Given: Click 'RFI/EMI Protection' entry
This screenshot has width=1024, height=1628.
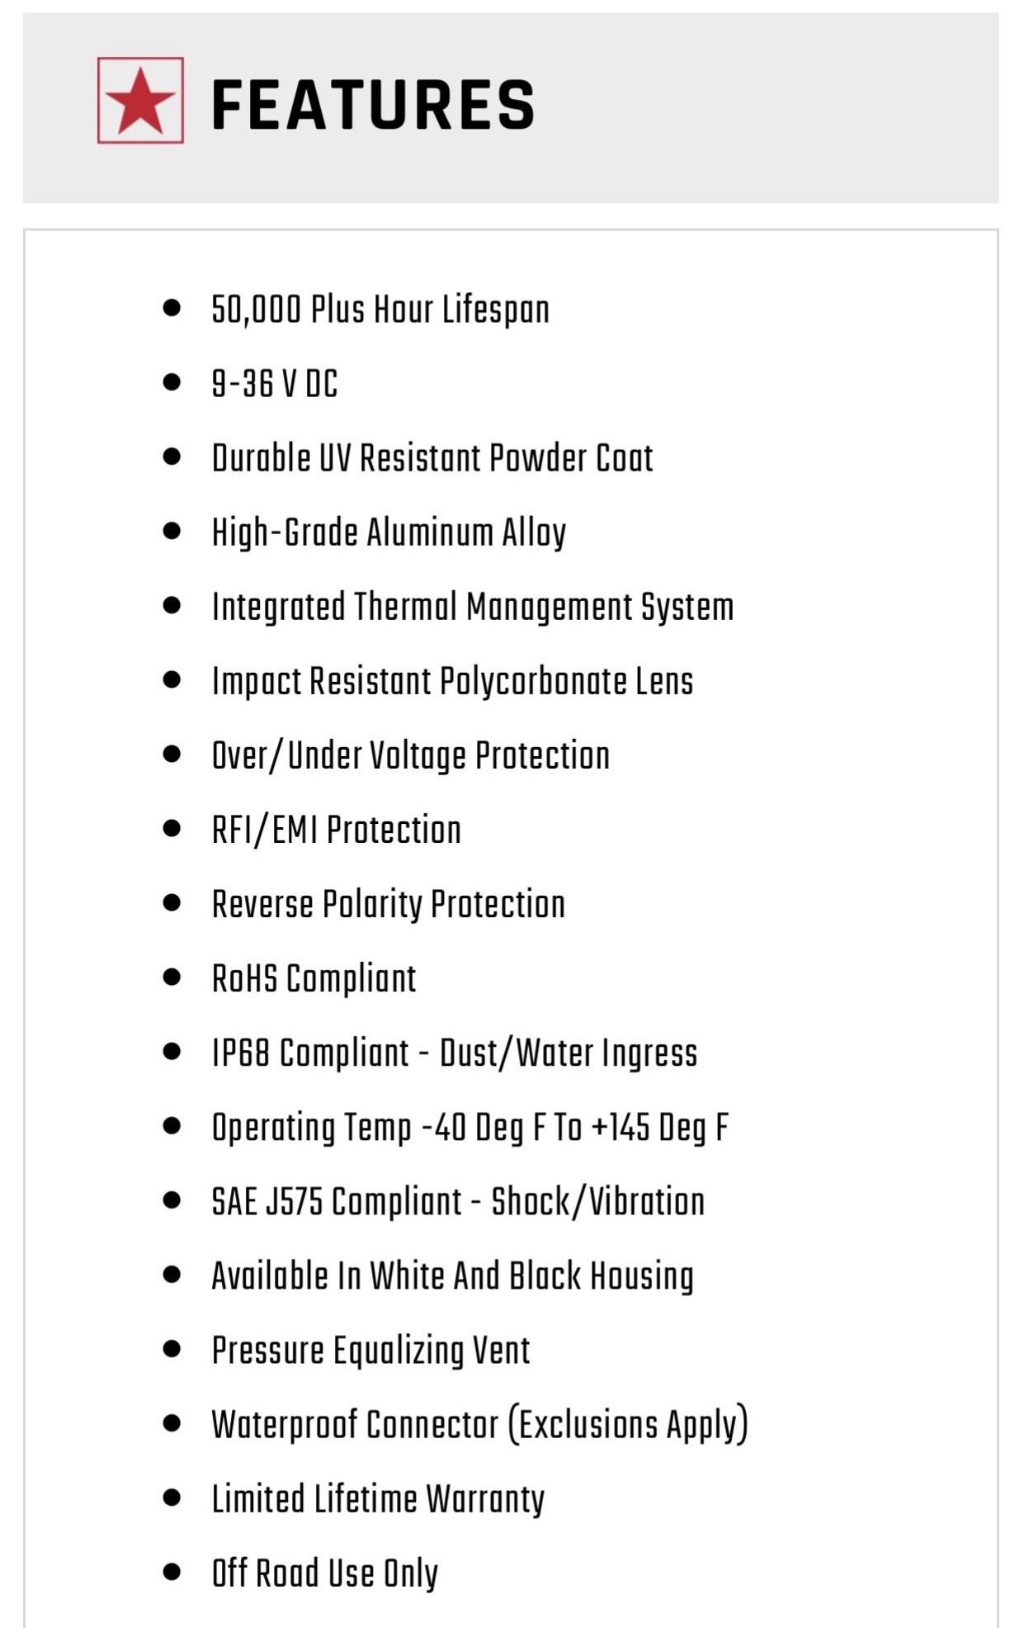Looking at the screenshot, I should point(337,830).
